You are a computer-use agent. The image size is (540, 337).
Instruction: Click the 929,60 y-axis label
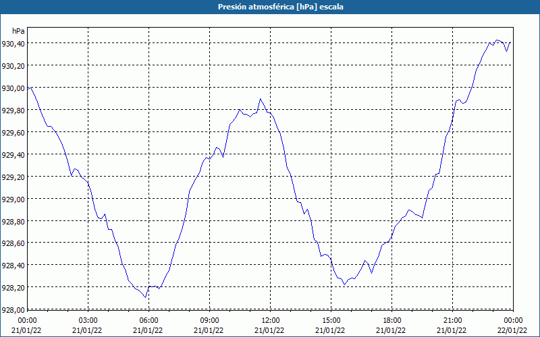coord(13,132)
